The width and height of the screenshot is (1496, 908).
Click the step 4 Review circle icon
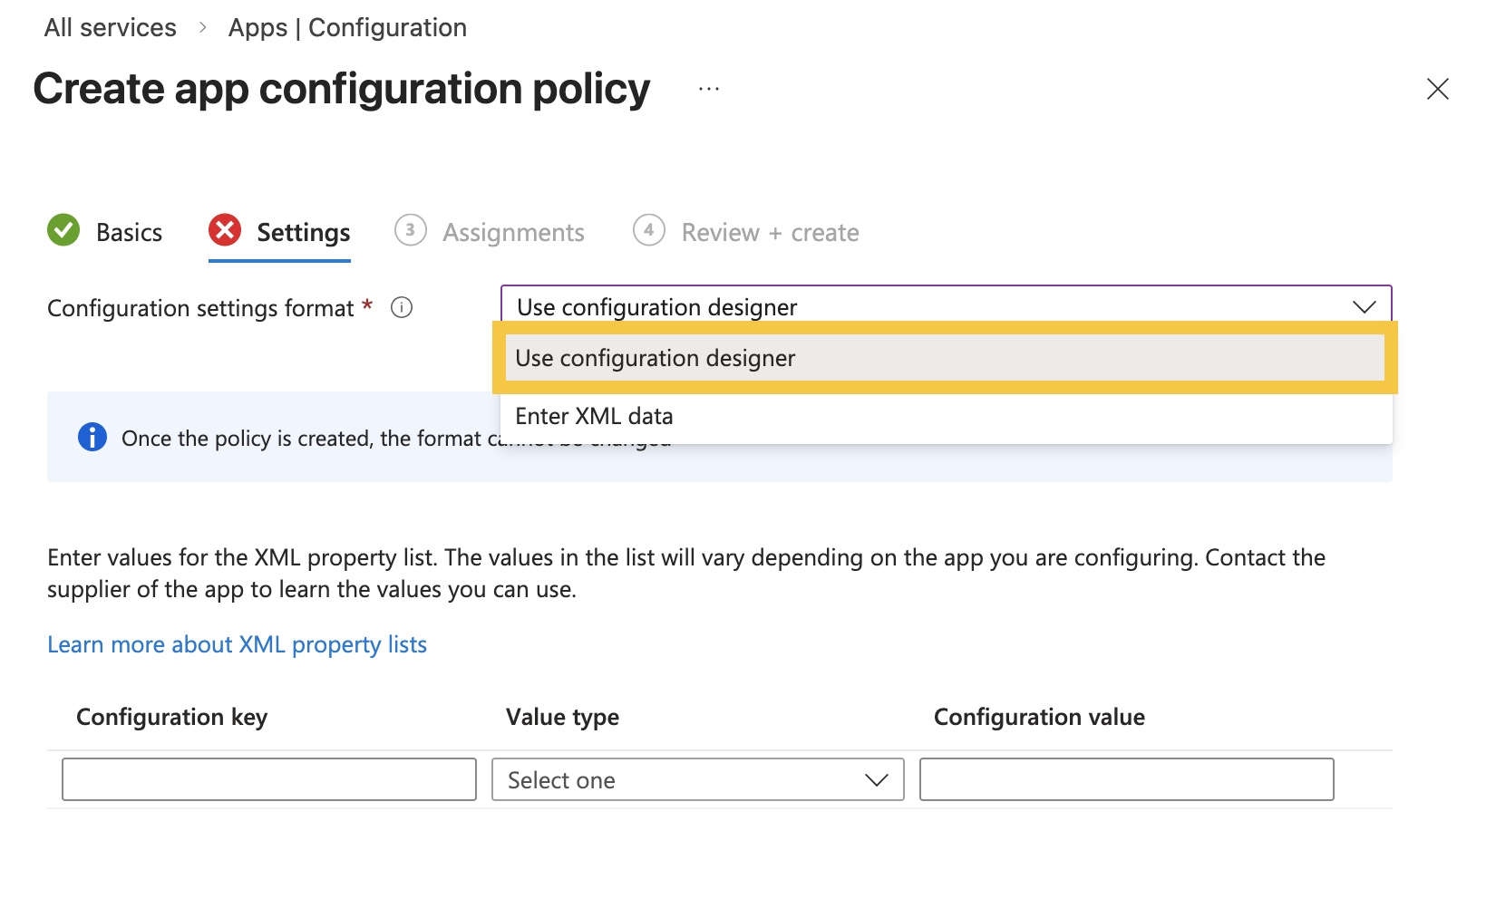tap(649, 230)
